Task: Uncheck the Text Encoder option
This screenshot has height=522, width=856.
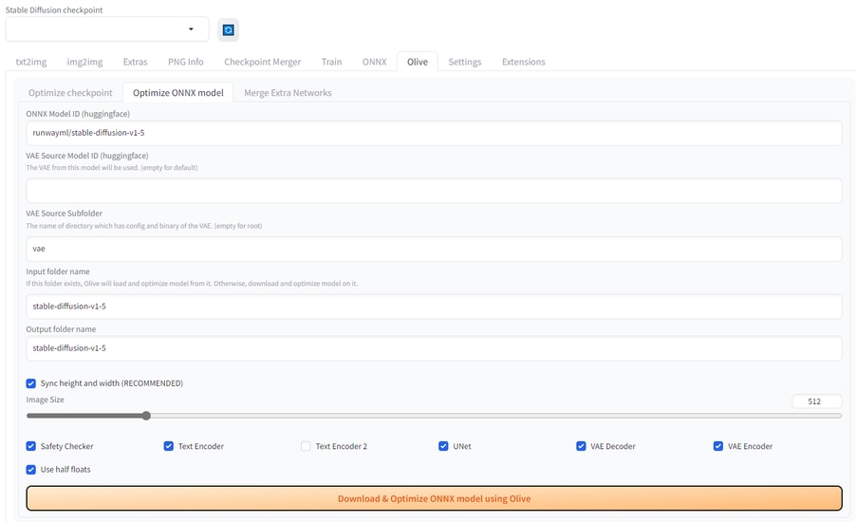Action: pos(169,446)
